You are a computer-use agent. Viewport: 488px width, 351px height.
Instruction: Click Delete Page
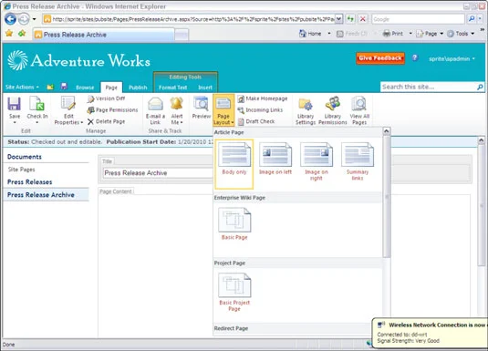click(107, 121)
